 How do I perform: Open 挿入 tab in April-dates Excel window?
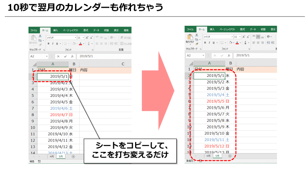[x=55, y=30]
